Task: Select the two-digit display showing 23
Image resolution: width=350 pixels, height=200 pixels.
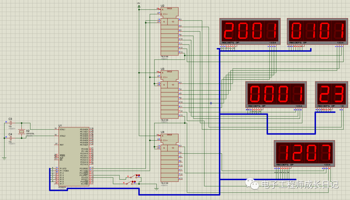Action: coord(332,94)
